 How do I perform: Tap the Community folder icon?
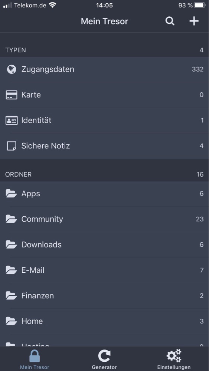(x=12, y=219)
